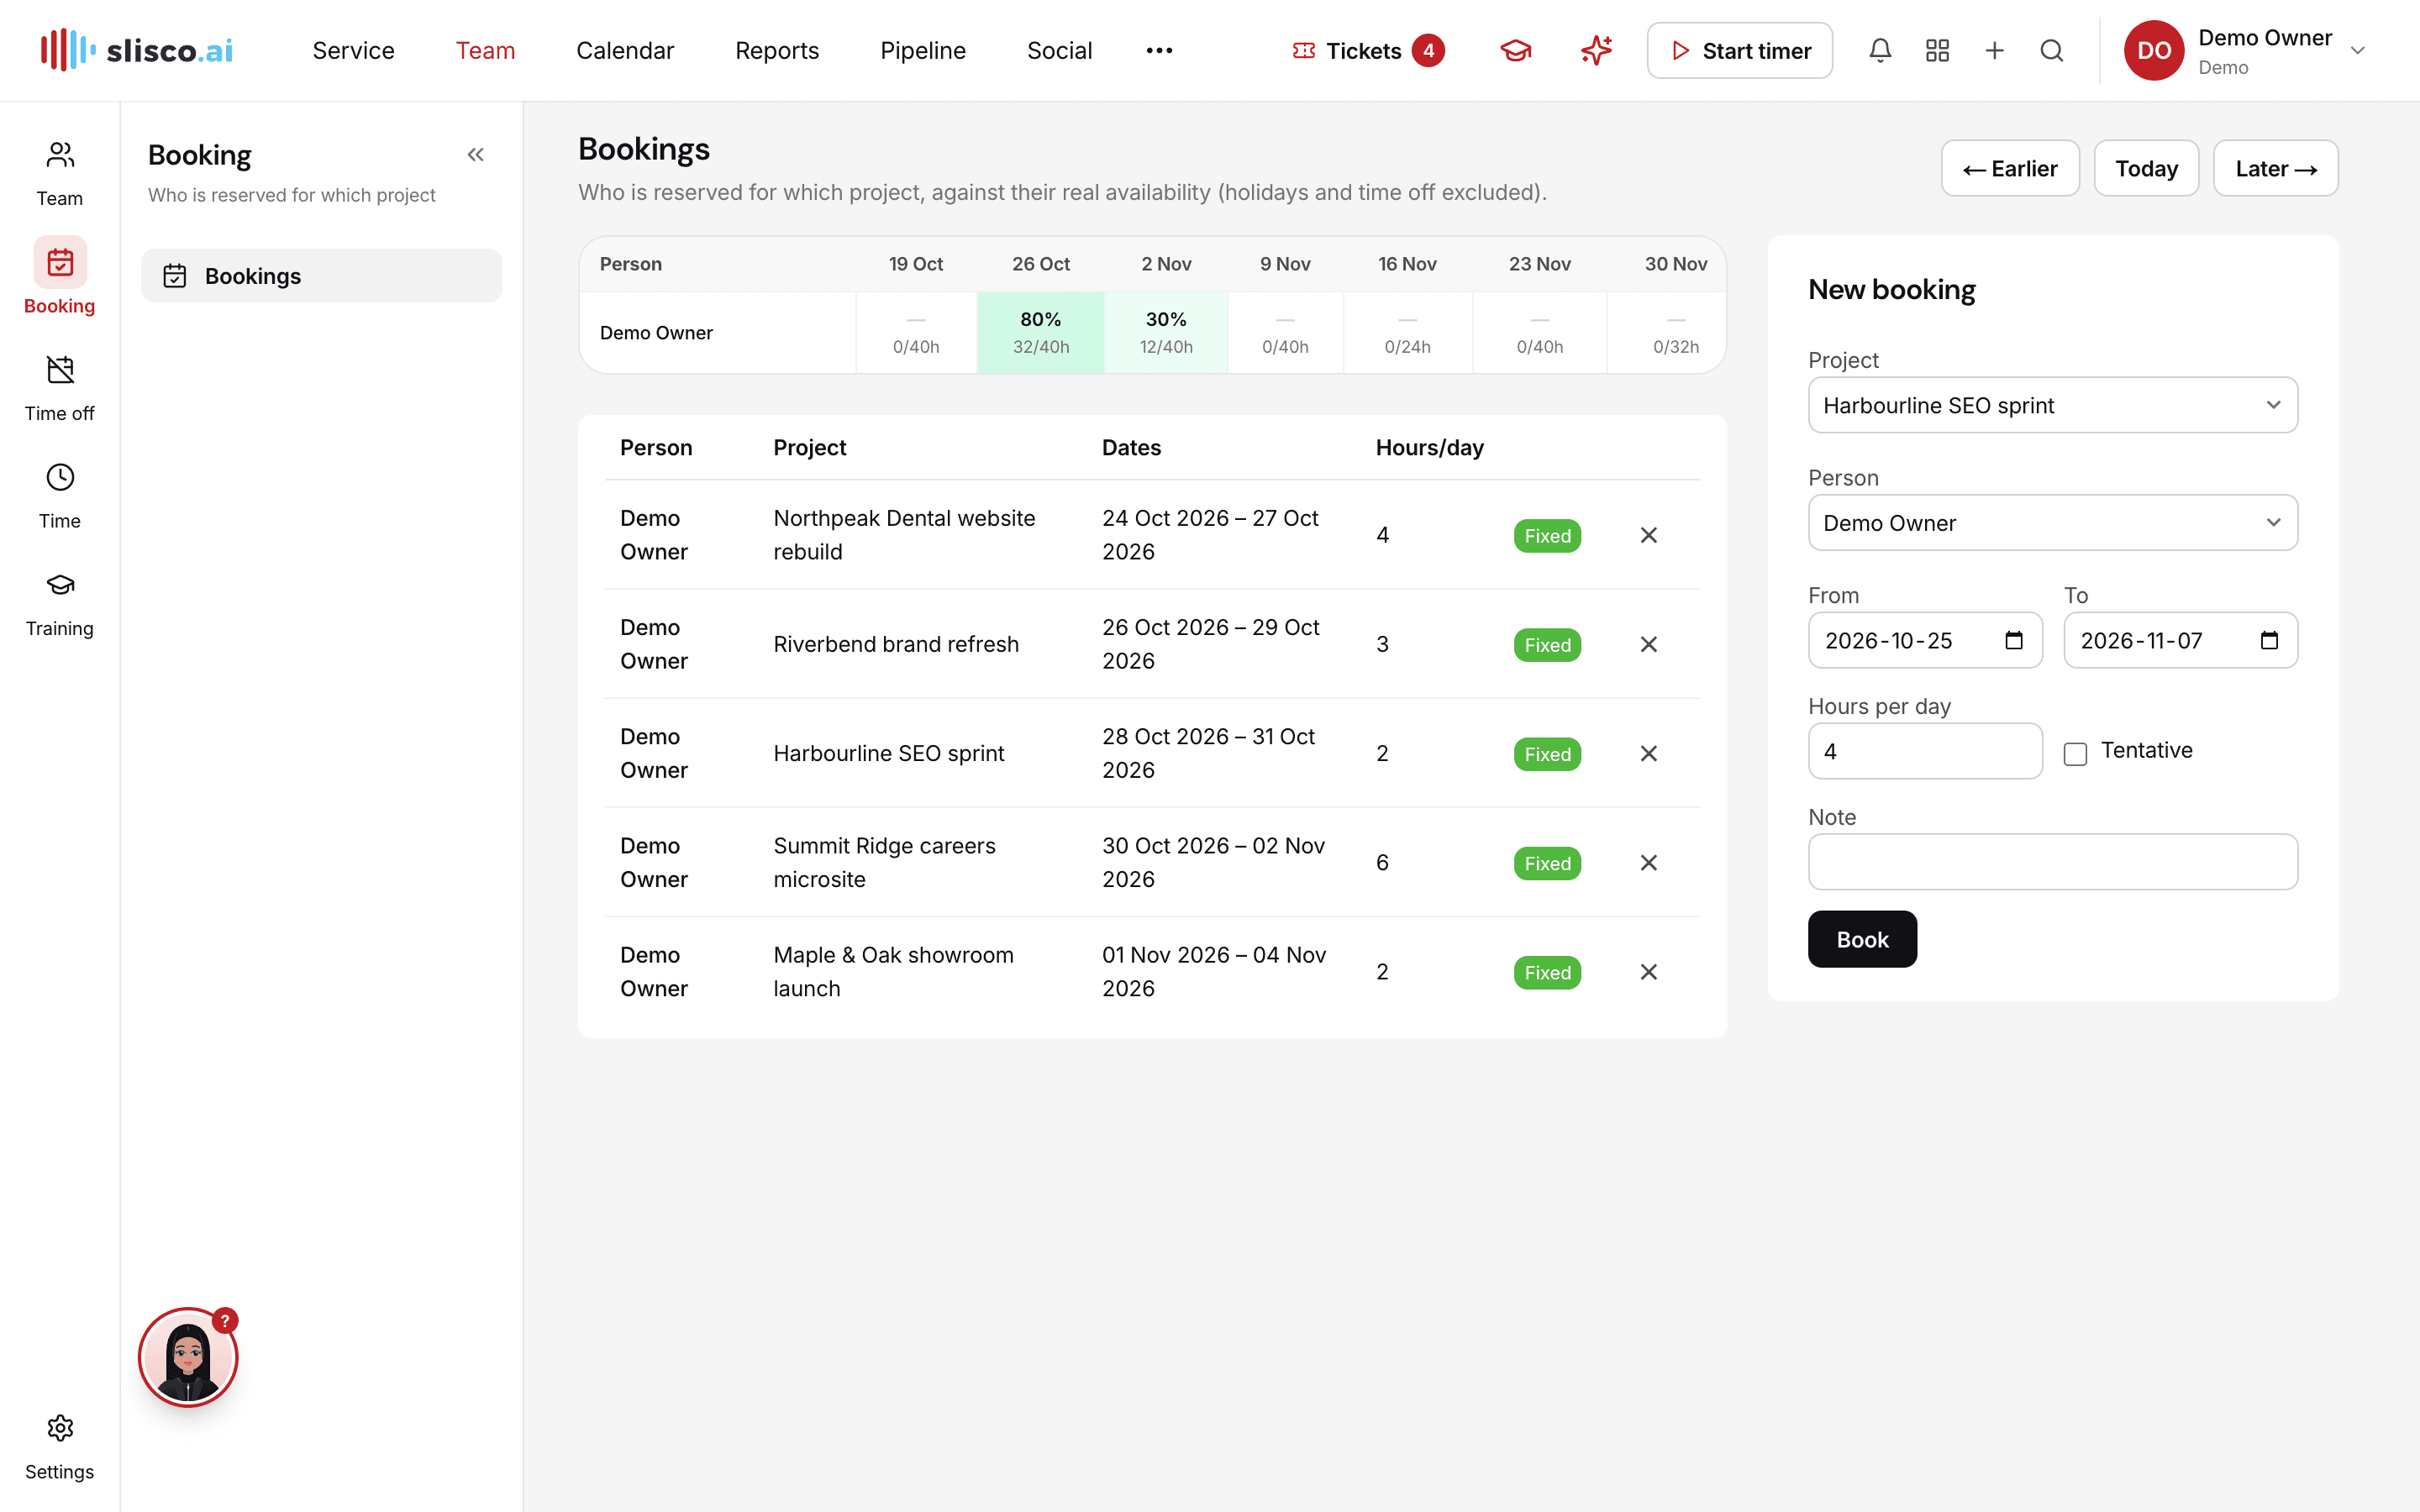2420x1512 pixels.
Task: Collapse the Booking side panel
Action: tap(475, 155)
